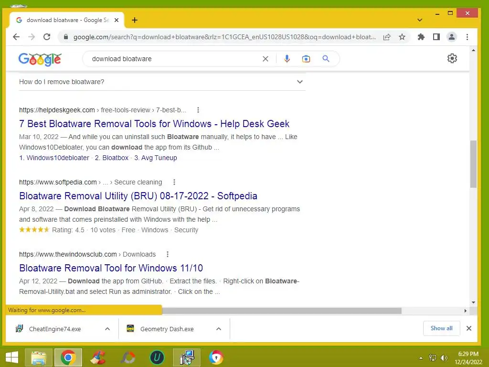Launch CCleaner from the taskbar
The width and height of the screenshot is (489, 367).
tap(97, 357)
